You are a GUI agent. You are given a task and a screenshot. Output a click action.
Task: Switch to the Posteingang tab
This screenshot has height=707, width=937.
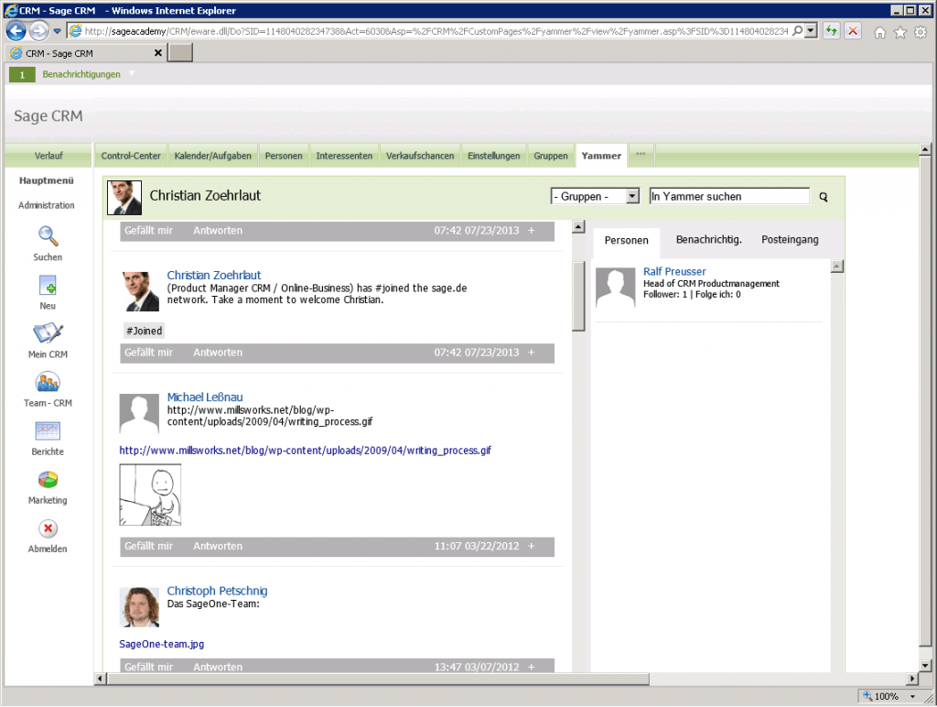pos(790,240)
